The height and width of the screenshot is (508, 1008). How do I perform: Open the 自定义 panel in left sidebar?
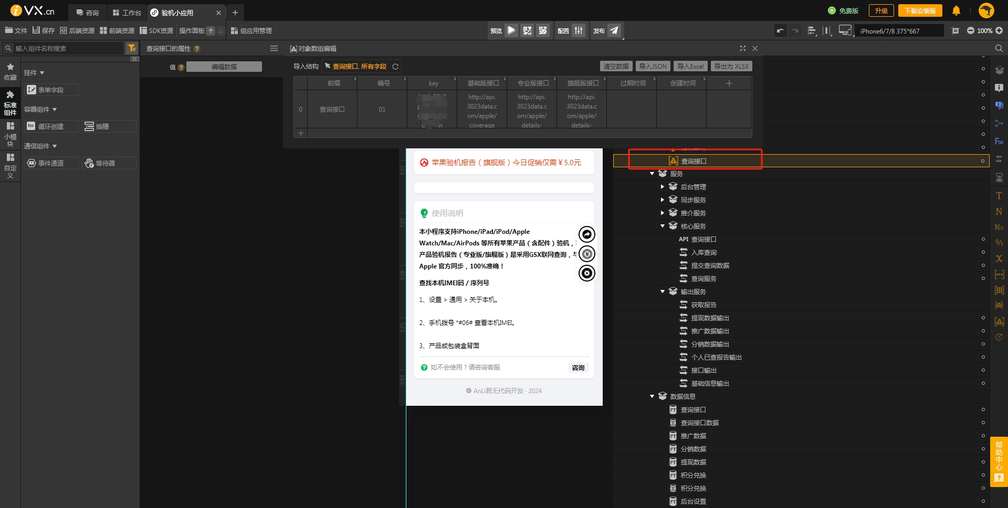[x=10, y=165]
